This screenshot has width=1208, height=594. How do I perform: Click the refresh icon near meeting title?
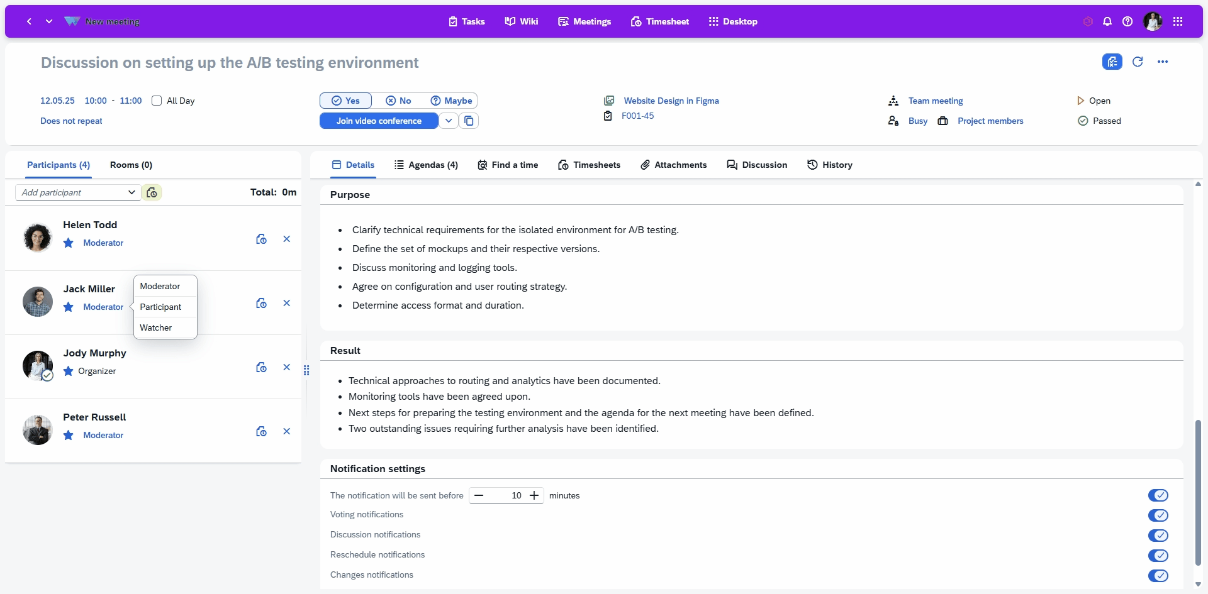click(1137, 62)
